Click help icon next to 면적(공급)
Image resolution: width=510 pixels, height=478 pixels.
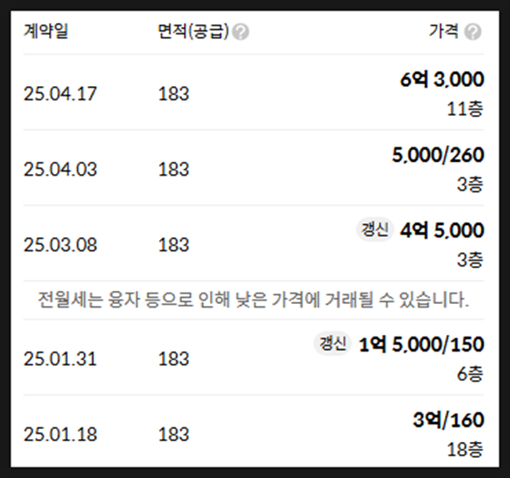click(x=241, y=32)
